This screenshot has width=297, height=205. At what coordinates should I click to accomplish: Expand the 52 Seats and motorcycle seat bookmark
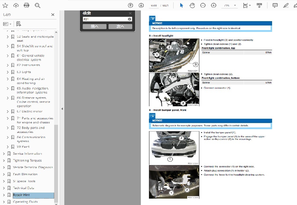point(8,37)
